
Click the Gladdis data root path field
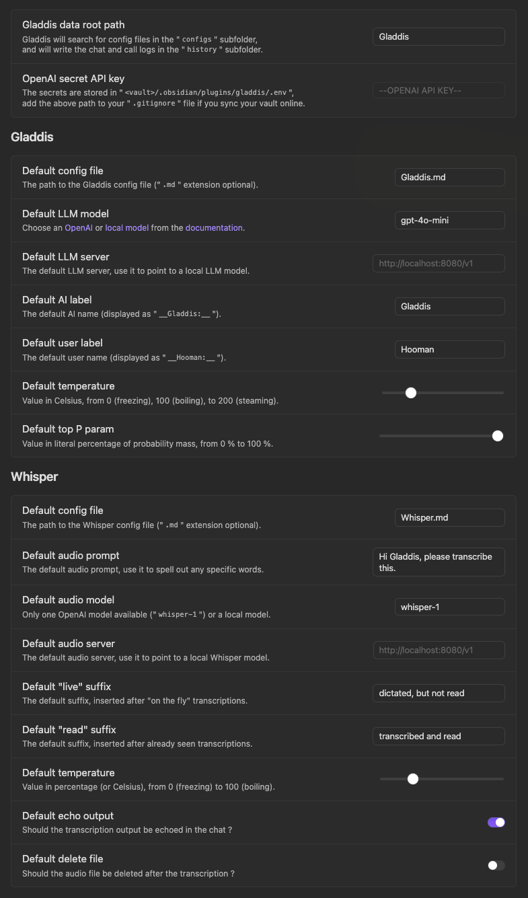tap(438, 36)
